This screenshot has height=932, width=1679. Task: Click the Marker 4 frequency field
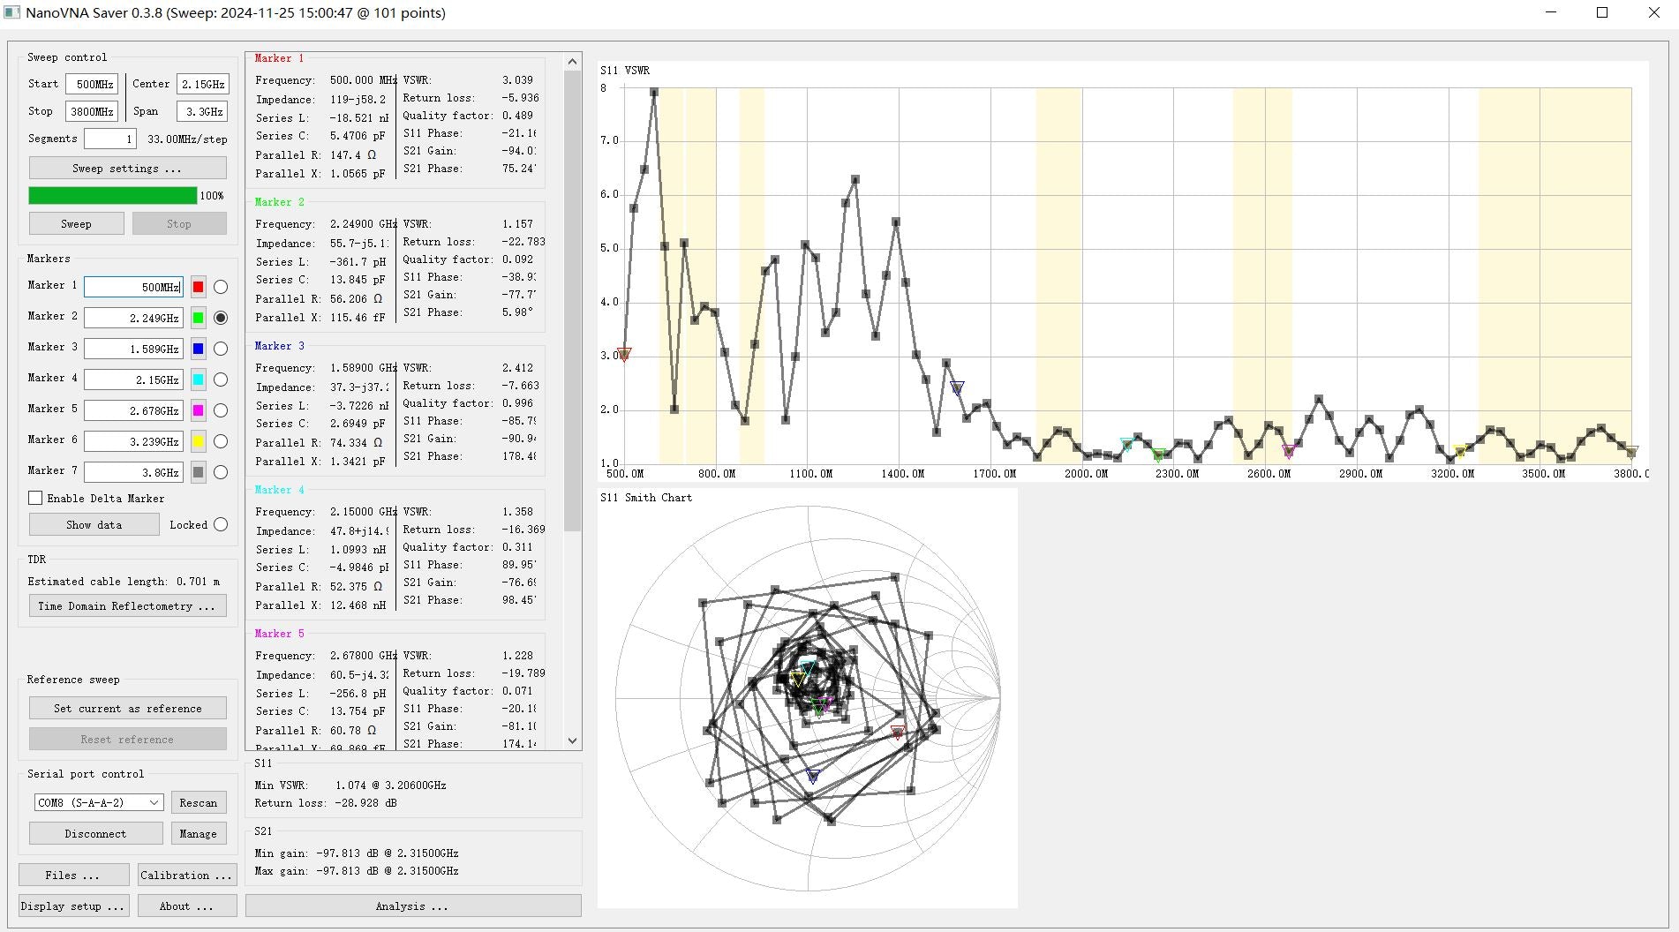[133, 380]
